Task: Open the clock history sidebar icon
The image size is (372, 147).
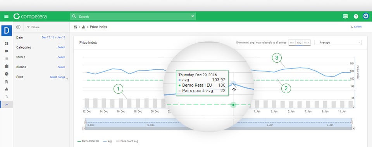Action: click(x=7, y=74)
